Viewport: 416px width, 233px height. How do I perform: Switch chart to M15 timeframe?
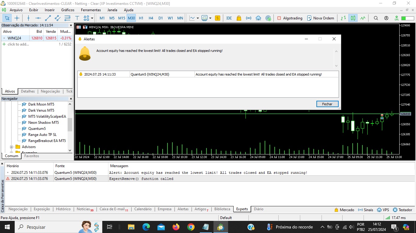pos(122,18)
